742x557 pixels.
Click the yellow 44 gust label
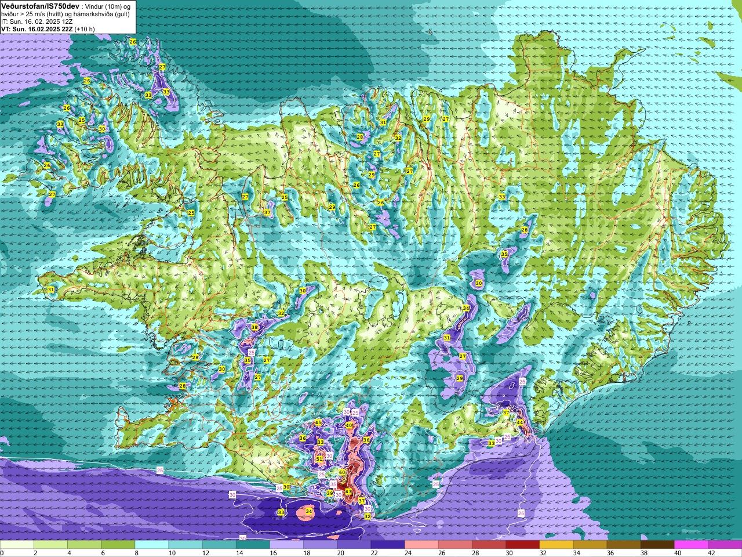(x=520, y=422)
